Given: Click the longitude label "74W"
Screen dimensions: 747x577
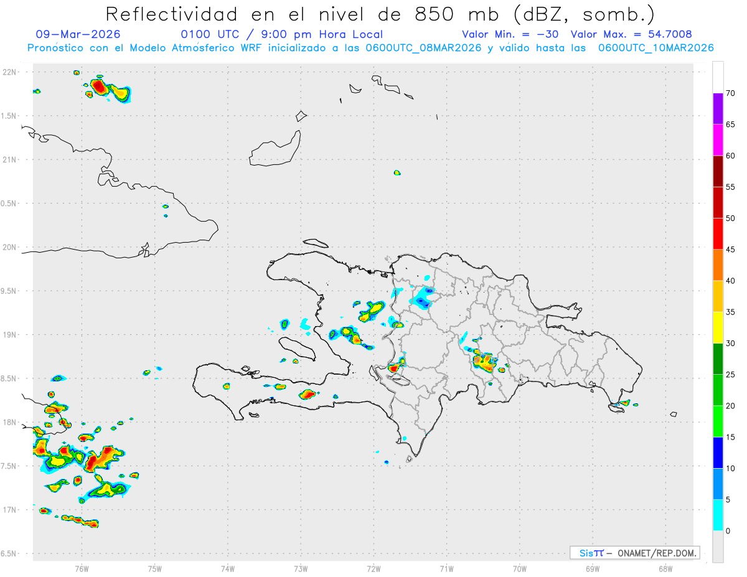Looking at the screenshot, I should click(228, 568).
